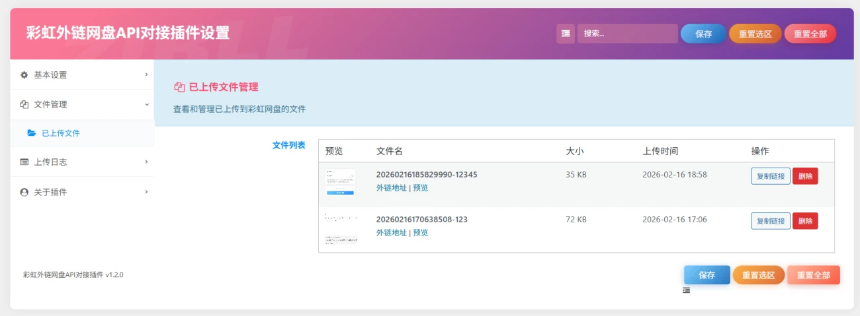Collapse the 文件管理 section chevron
Viewport: 860px width, 316px height.
pyautogui.click(x=146, y=104)
